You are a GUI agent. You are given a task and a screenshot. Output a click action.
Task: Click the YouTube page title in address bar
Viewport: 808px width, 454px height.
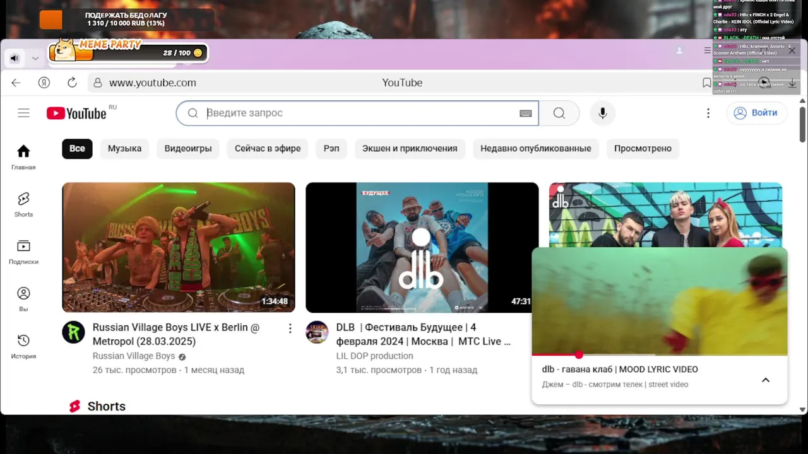402,83
